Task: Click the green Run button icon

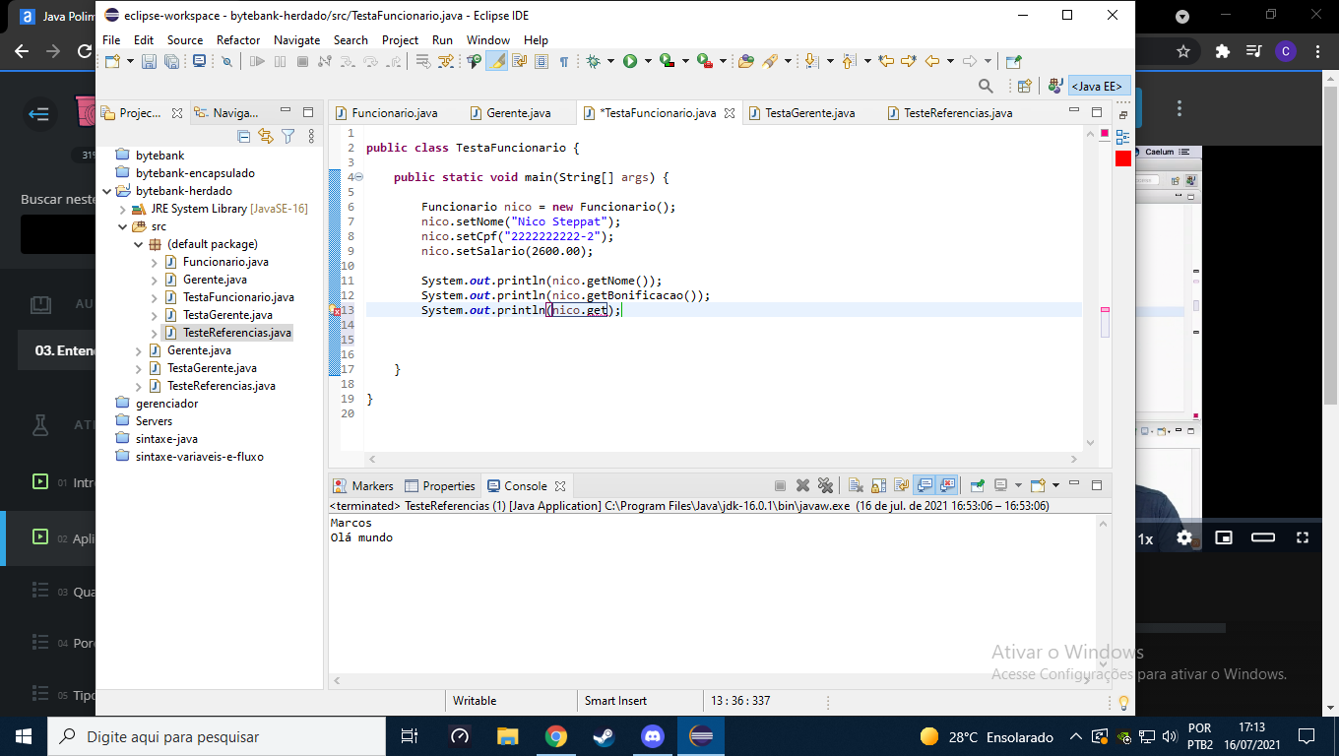Action: [x=630, y=61]
